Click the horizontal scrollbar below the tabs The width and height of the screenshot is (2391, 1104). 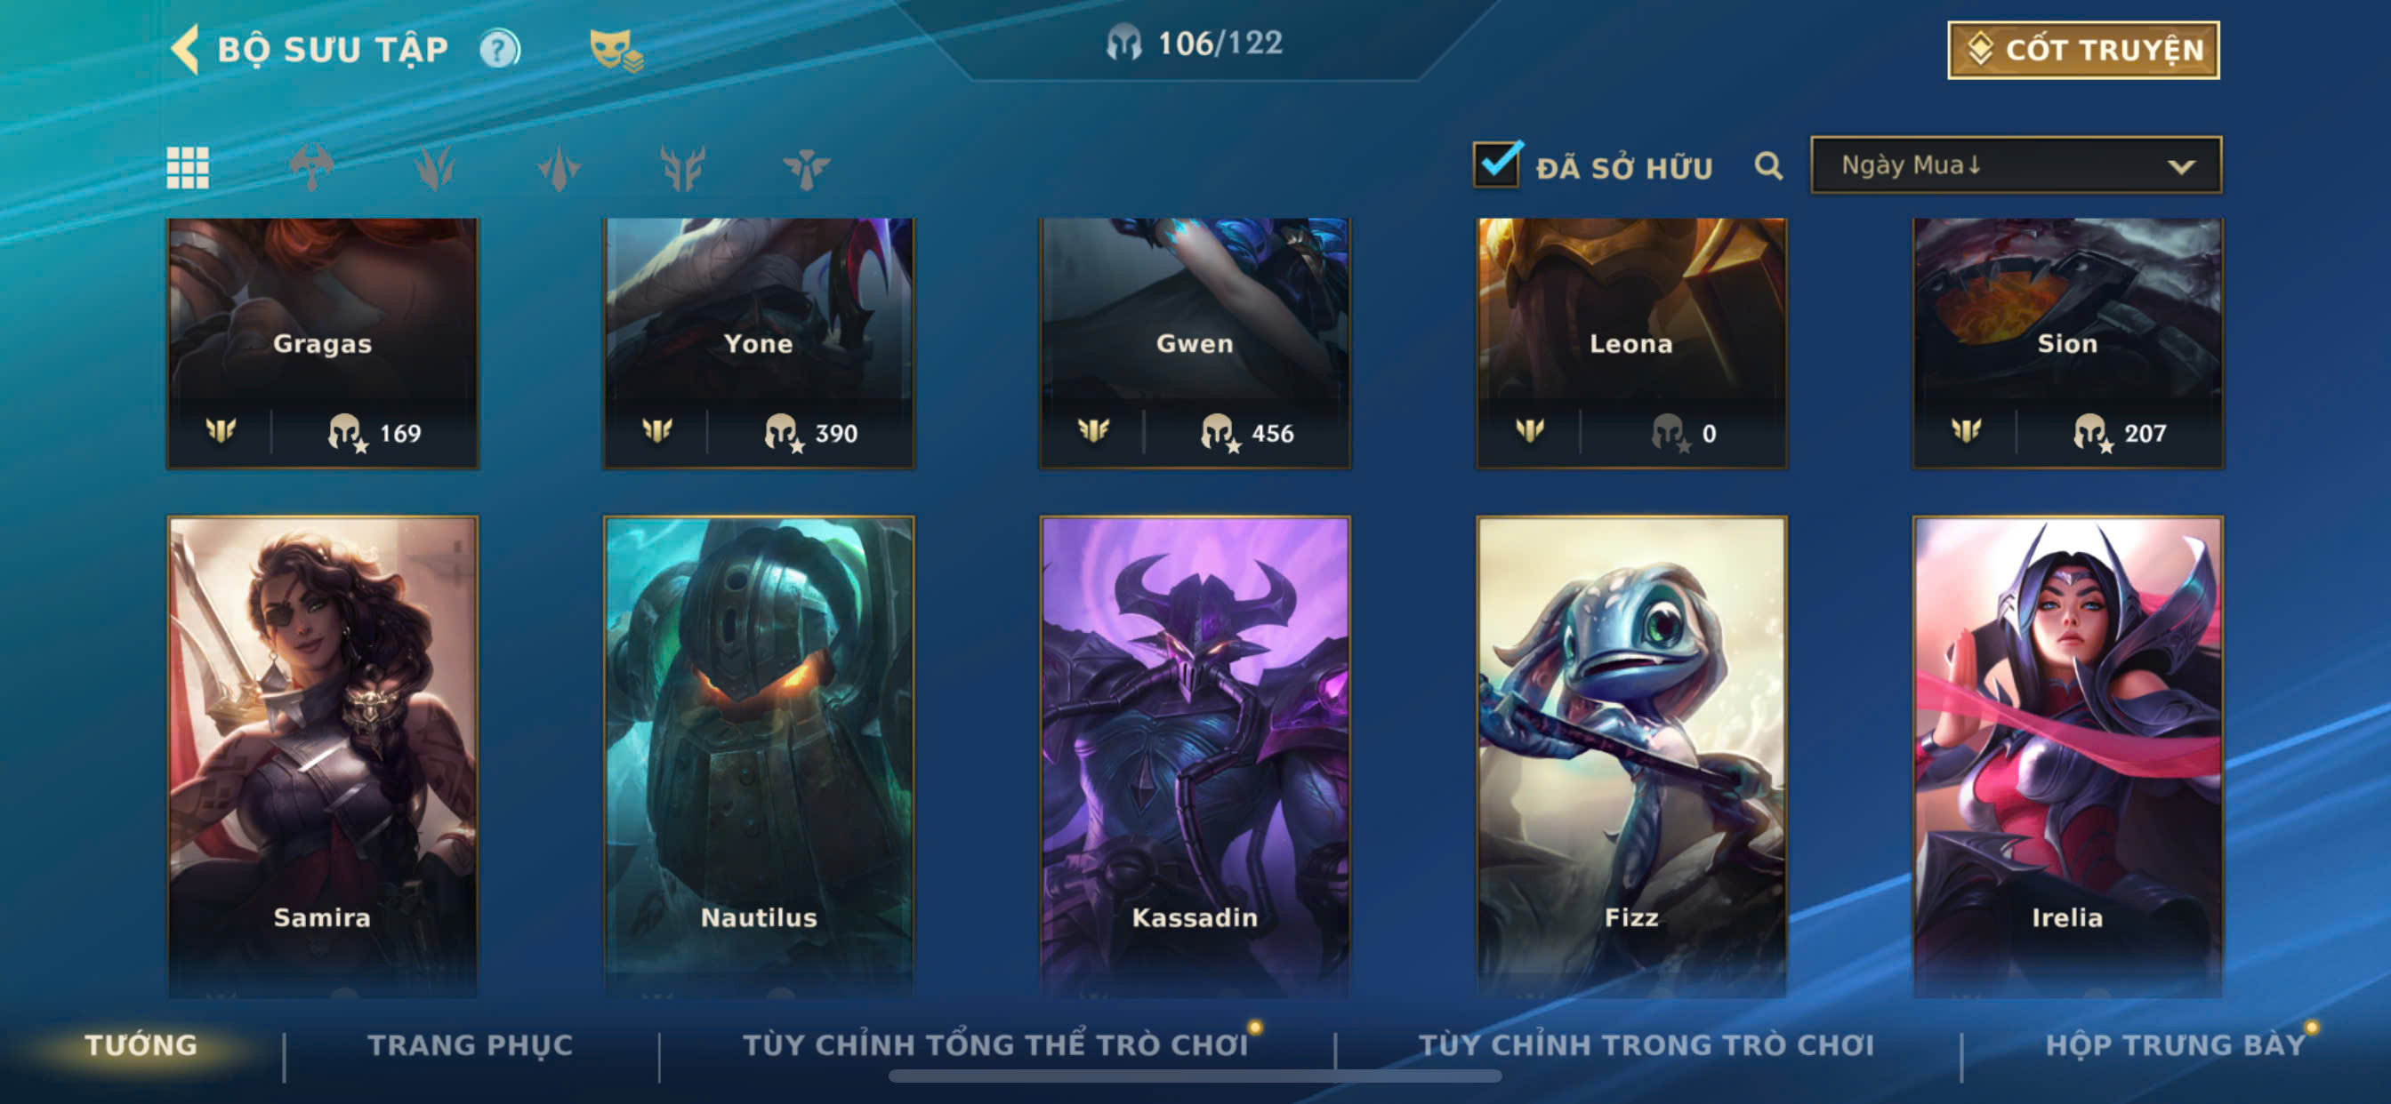(x=1195, y=1076)
